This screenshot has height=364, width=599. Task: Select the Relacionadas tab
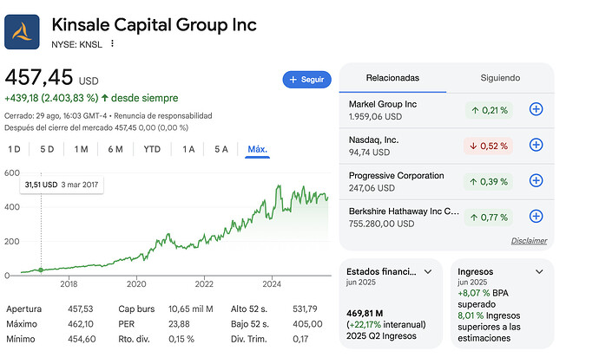(x=392, y=78)
